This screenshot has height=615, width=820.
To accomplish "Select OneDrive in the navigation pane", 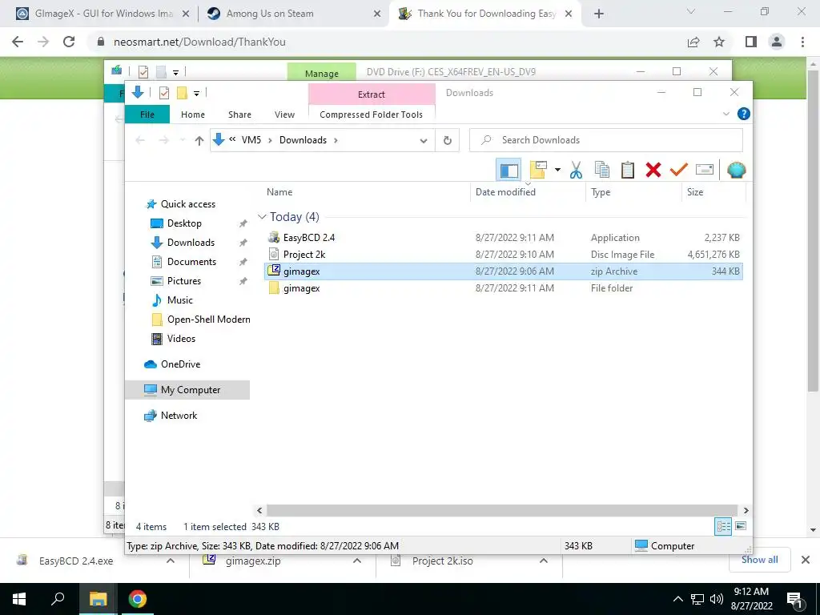I will click(x=180, y=364).
